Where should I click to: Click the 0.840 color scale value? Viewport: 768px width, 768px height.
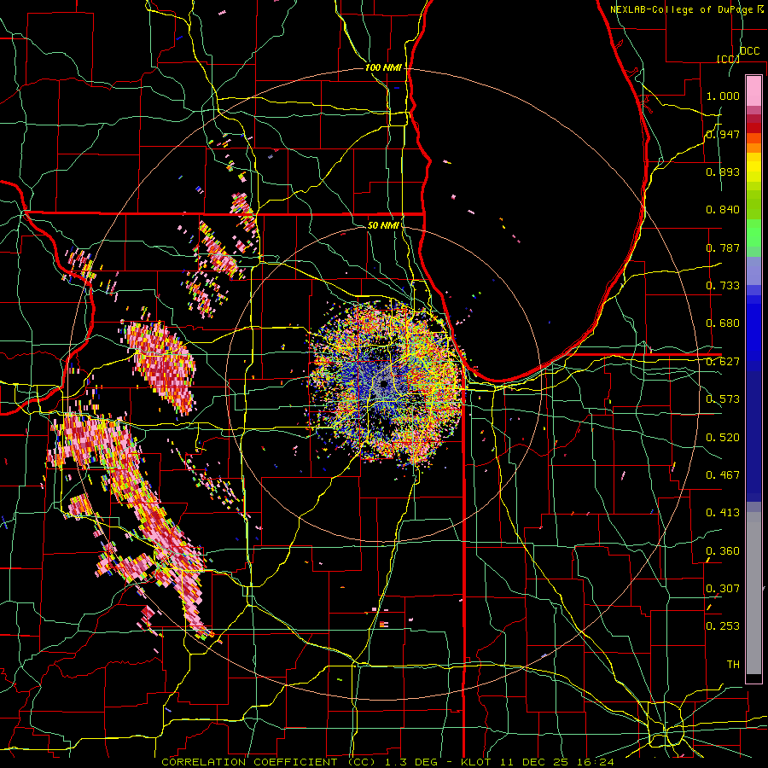[x=723, y=210]
